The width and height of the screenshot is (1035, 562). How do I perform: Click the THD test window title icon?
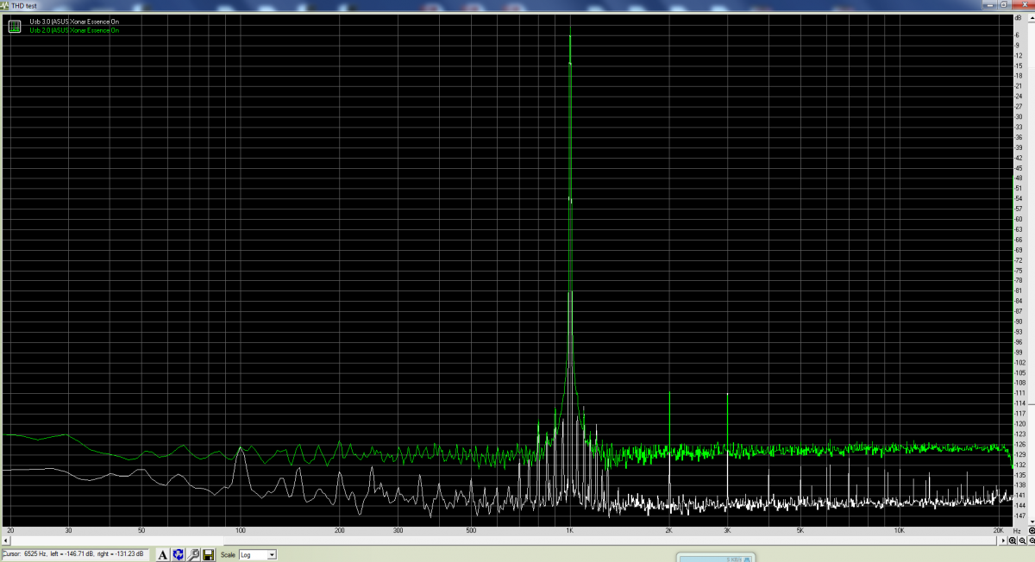pos(5,5)
